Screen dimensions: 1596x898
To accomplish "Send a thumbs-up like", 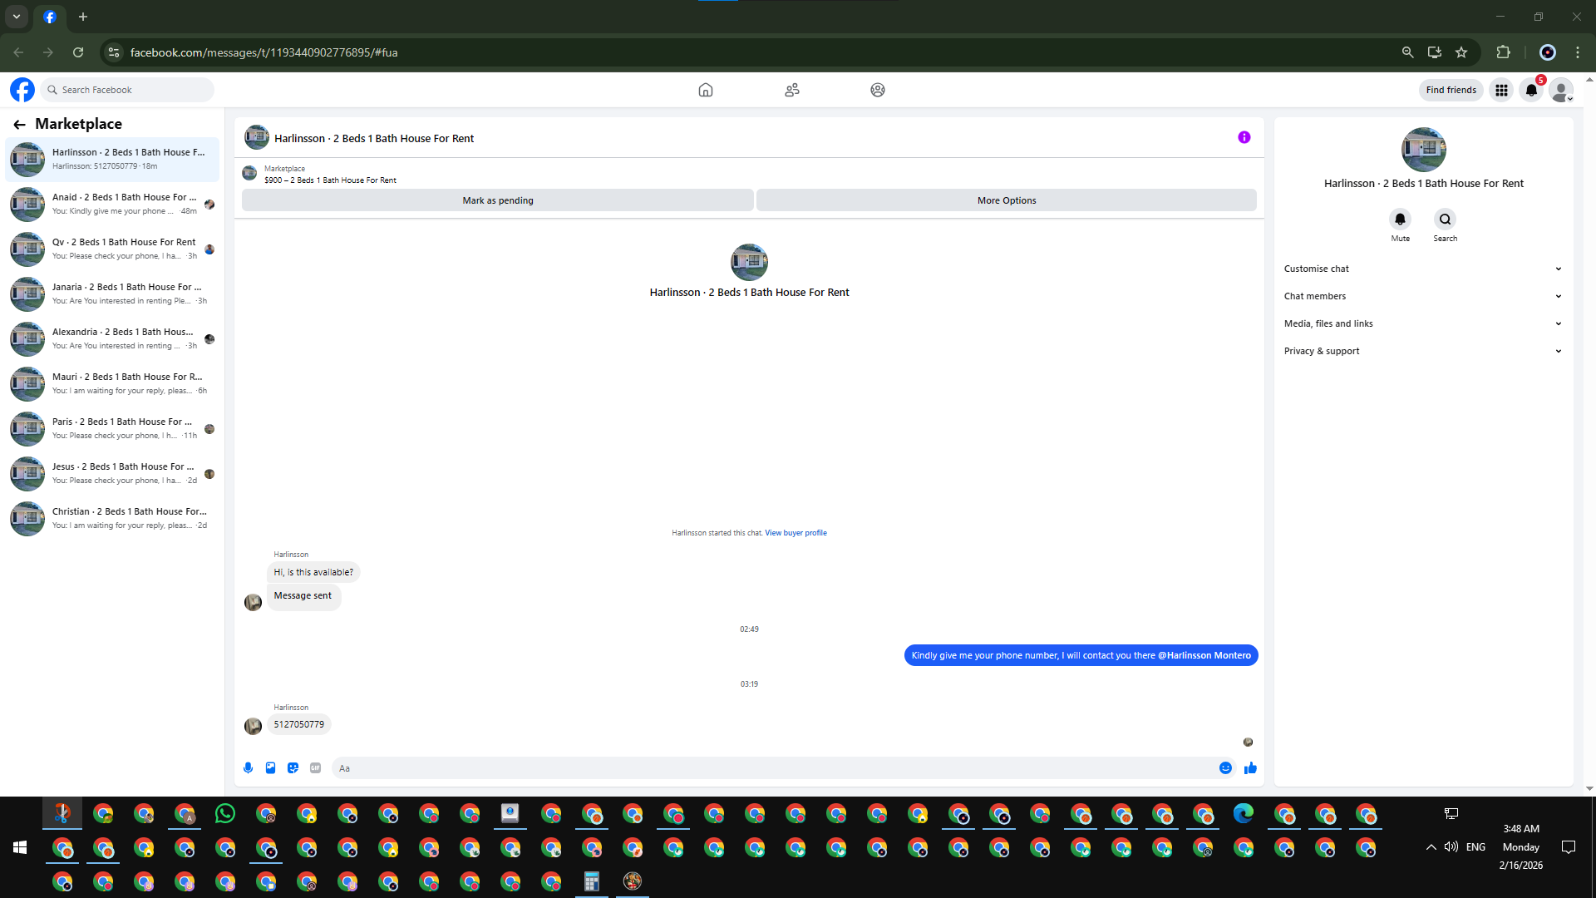I will (x=1250, y=768).
